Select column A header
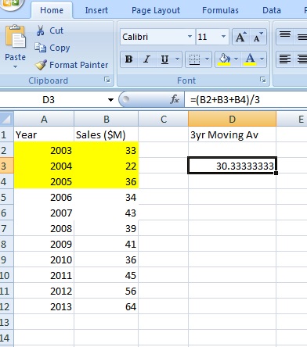Screen dimensions: 307x347 pos(44,119)
